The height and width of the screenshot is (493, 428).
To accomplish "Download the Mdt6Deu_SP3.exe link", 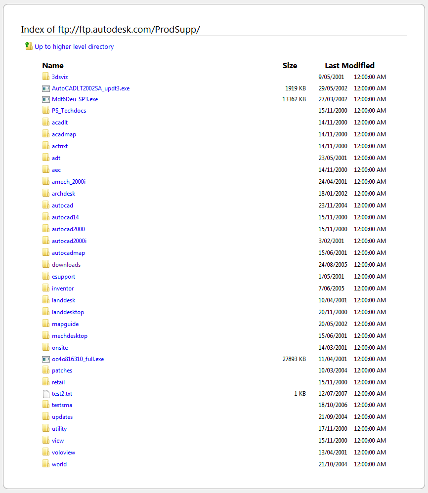I will [x=75, y=99].
